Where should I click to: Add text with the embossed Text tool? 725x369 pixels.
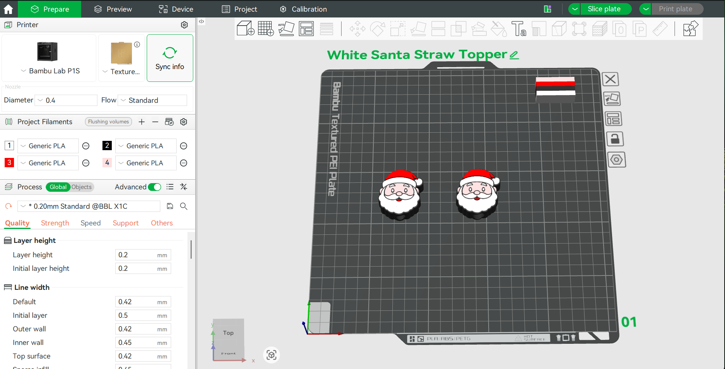click(520, 28)
